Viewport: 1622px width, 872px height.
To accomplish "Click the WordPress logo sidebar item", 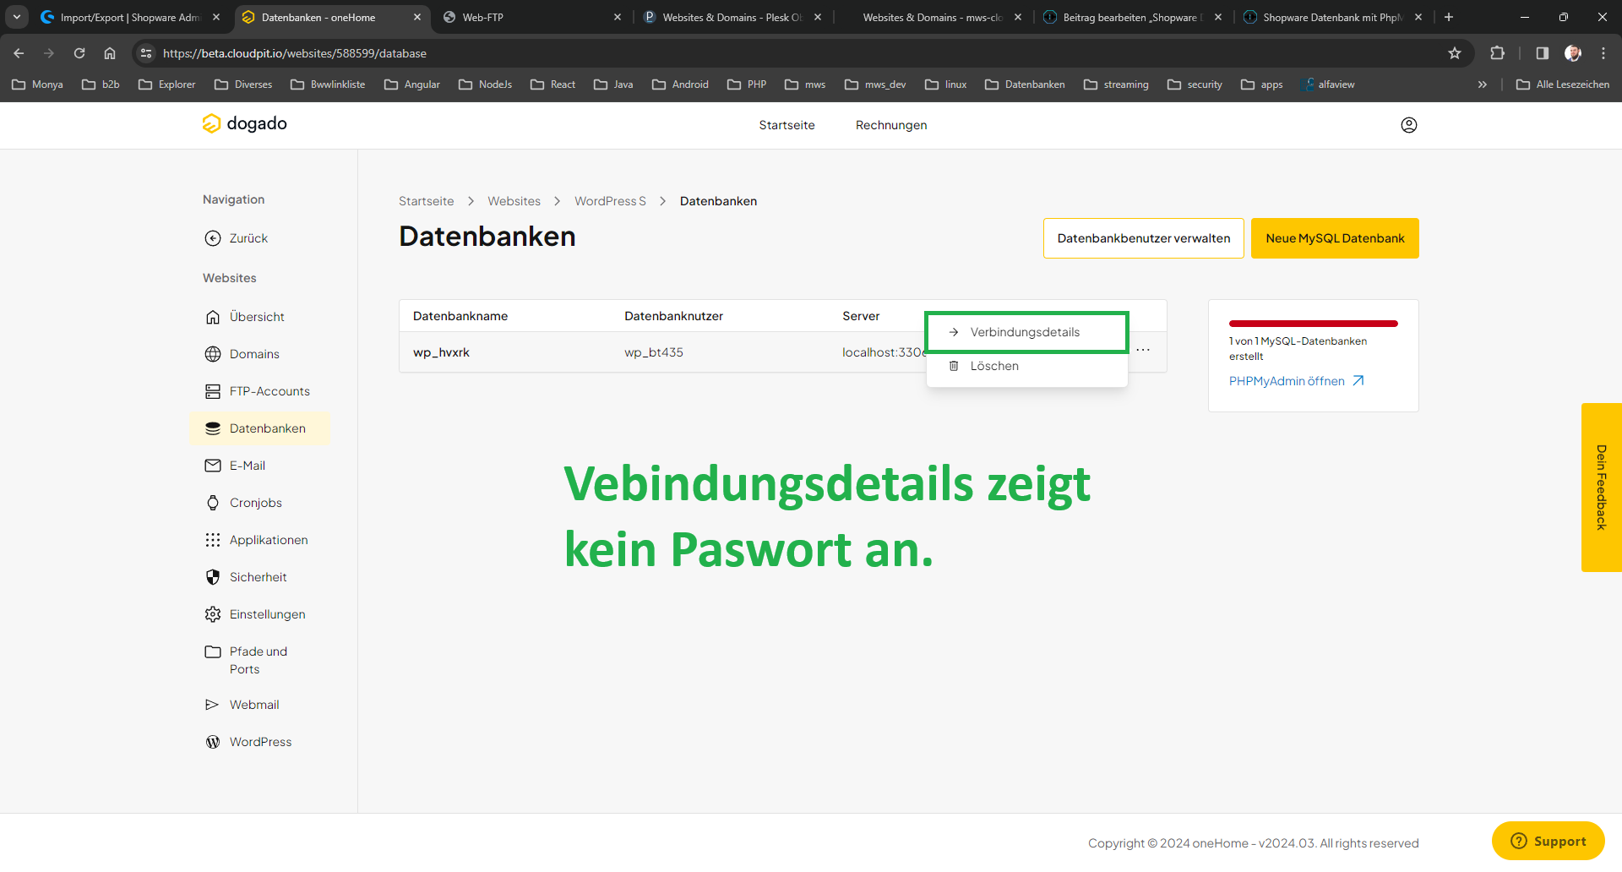I will 213,742.
